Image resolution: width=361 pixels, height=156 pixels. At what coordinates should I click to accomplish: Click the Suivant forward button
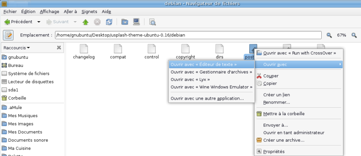click(58, 22)
